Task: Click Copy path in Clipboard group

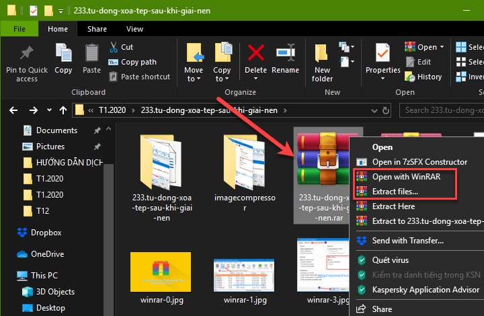Action: 132,62
